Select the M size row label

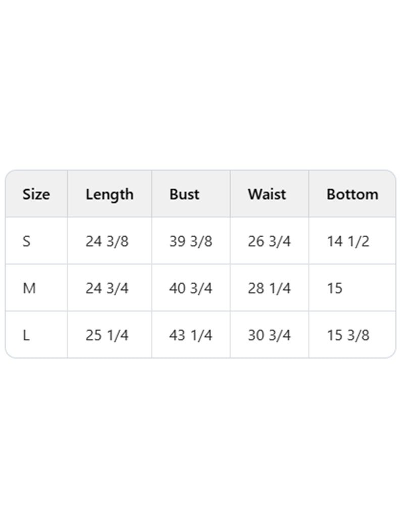[29, 288]
